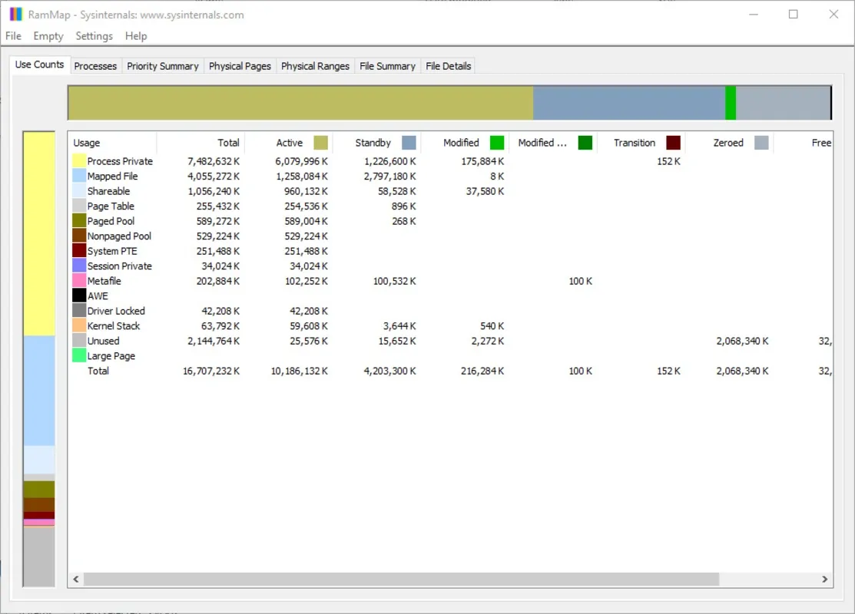Click the Shareable pale blue swatch
This screenshot has height=614, width=855.
[79, 190]
